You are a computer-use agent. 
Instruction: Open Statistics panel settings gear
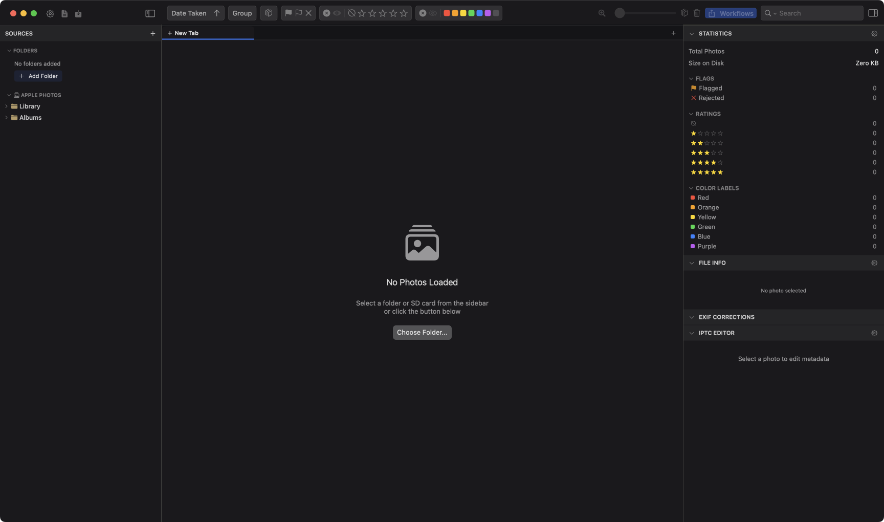click(874, 34)
